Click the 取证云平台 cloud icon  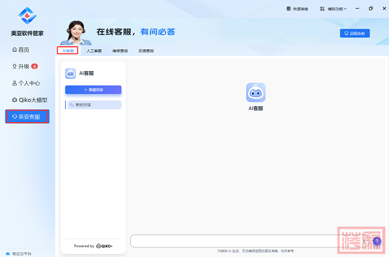coord(8,253)
